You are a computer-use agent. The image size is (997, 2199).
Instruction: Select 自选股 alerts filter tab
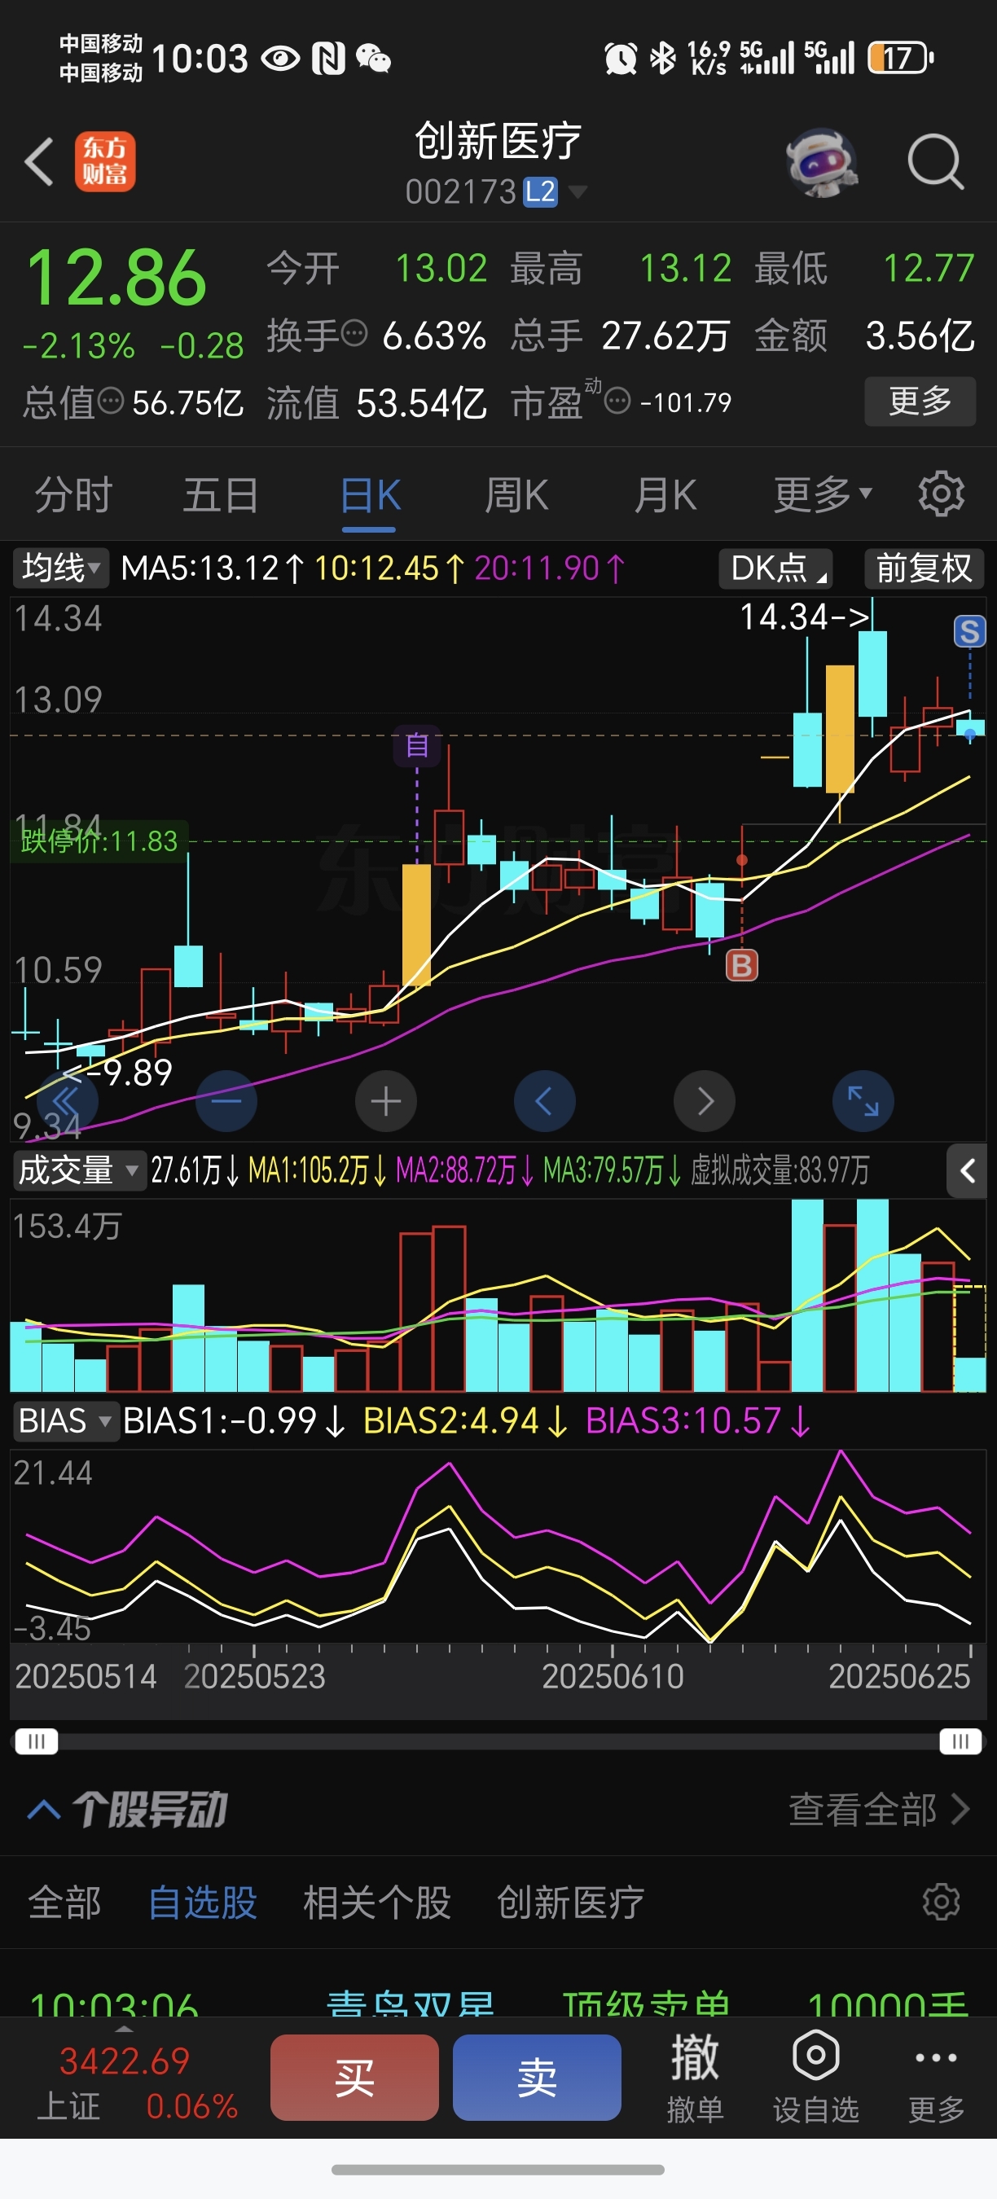203,1903
